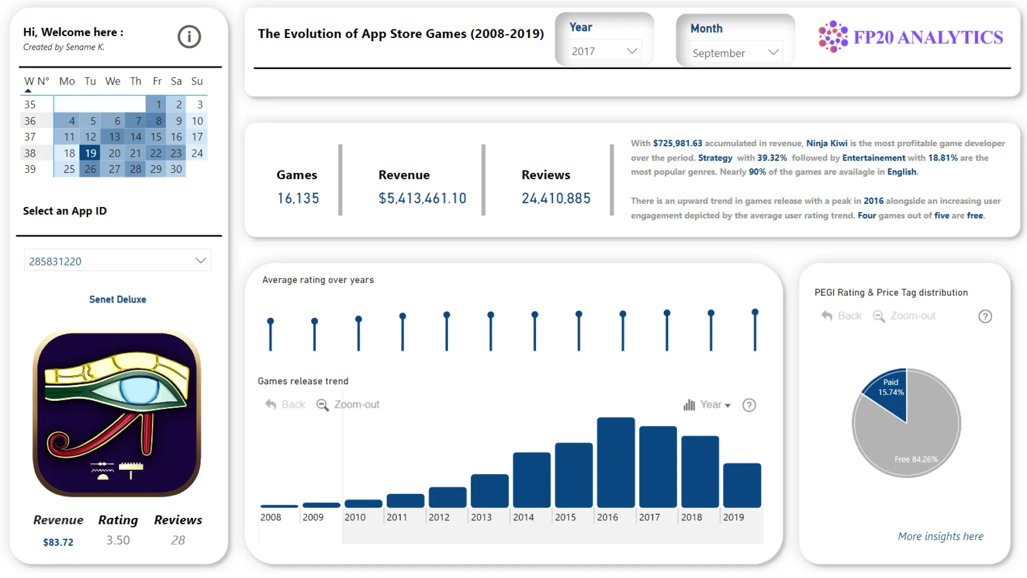
Task: Click the Paid 15.74% pie slice
Action: pos(890,393)
